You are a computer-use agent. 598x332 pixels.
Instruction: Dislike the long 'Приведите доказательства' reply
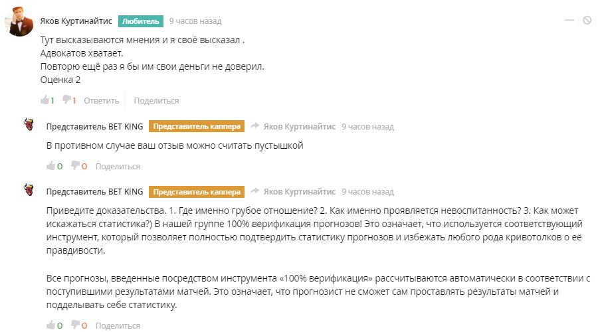[75, 325]
